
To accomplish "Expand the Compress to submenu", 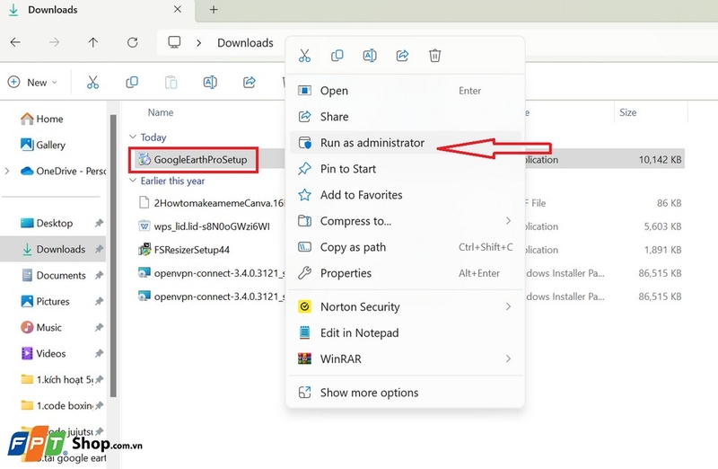I will [x=404, y=221].
